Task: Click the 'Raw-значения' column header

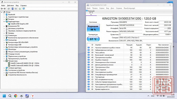Action: (x=161, y=45)
